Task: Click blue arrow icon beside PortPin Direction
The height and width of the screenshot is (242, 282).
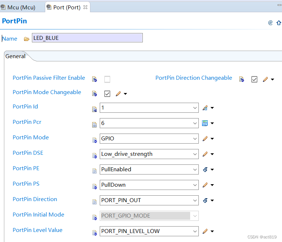Action: [205, 200]
